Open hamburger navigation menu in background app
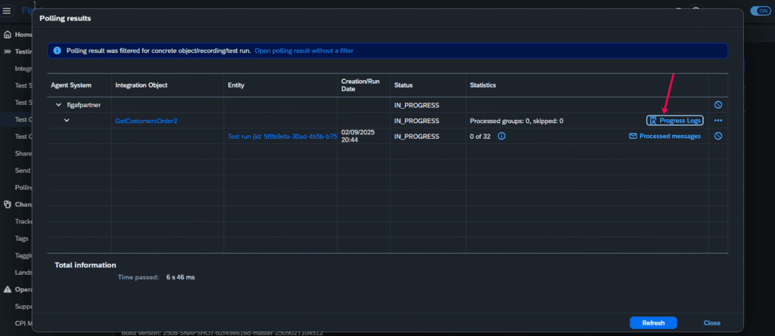This screenshot has height=336, width=775. (x=7, y=11)
